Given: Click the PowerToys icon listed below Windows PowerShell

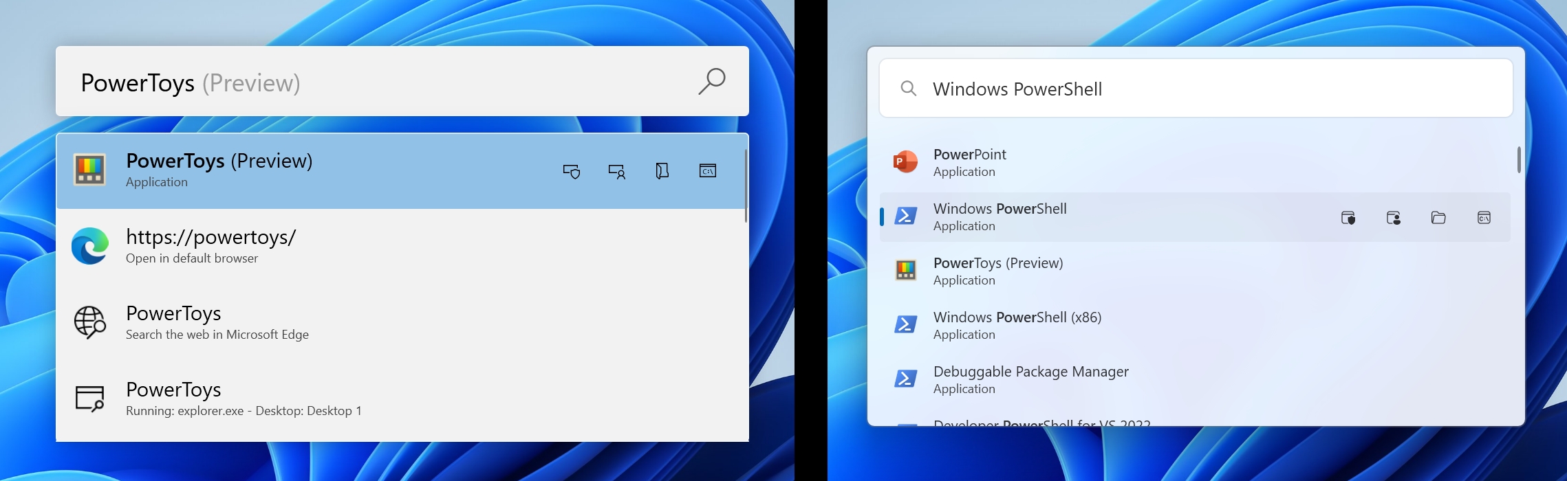Looking at the screenshot, I should click(905, 271).
